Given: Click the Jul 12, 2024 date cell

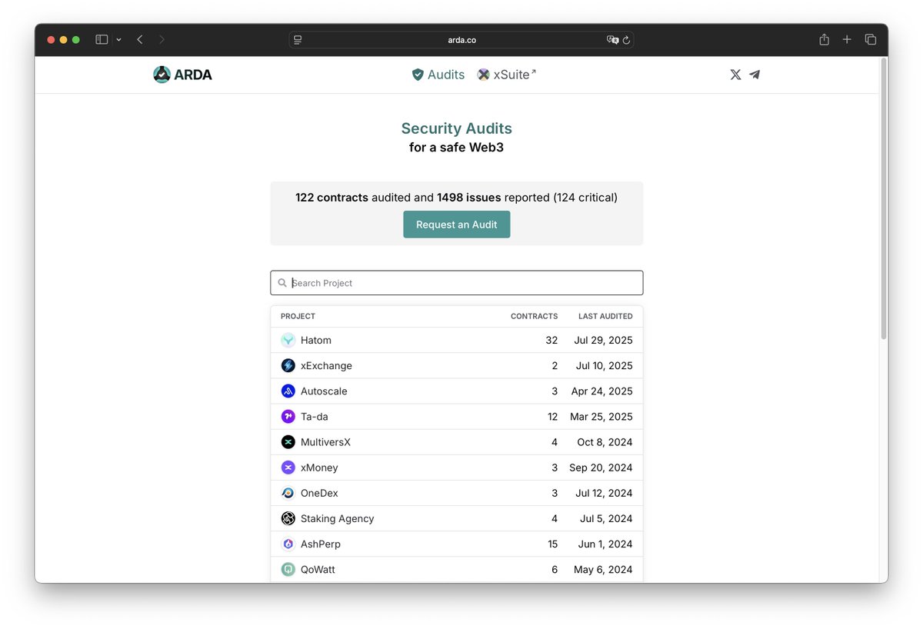Looking at the screenshot, I should [604, 493].
